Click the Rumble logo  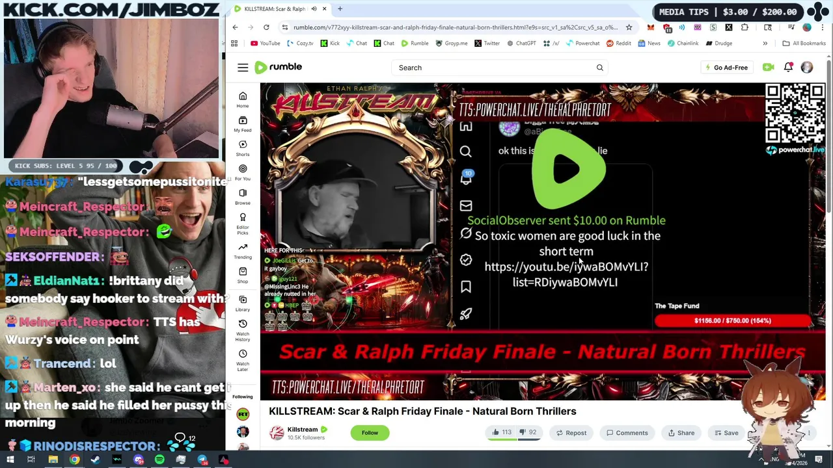click(278, 67)
